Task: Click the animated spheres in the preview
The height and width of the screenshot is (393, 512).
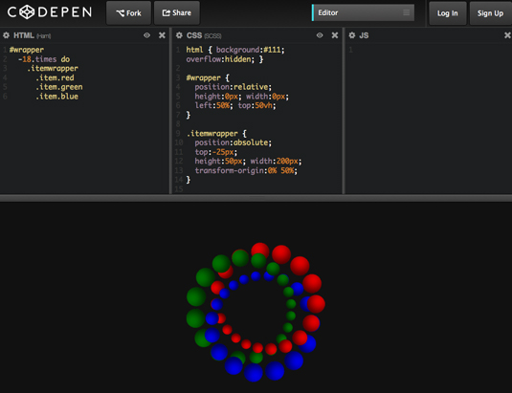Action: (x=256, y=312)
